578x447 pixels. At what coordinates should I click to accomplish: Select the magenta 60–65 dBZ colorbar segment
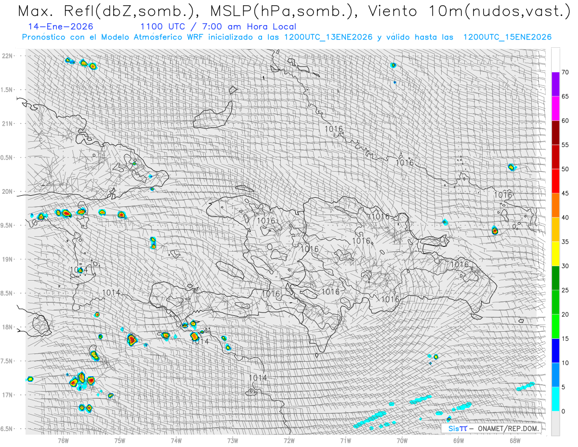(x=555, y=108)
